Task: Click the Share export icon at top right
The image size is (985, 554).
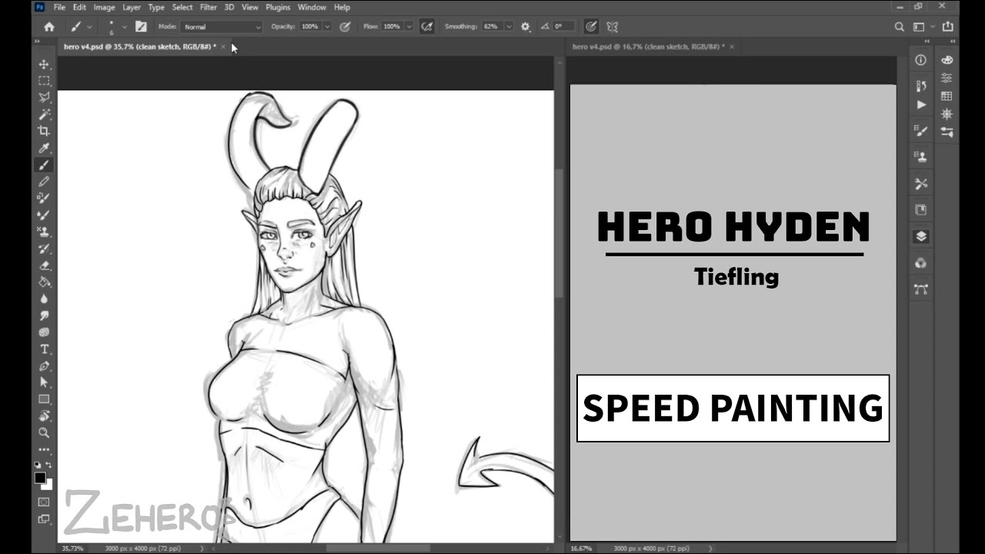Action: pyautogui.click(x=948, y=26)
